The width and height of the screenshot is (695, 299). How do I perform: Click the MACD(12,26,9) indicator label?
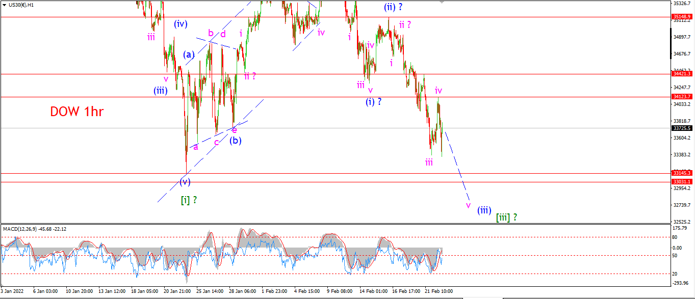pyautogui.click(x=19, y=228)
